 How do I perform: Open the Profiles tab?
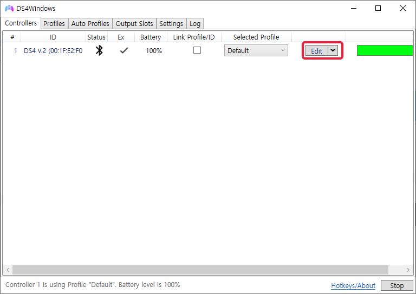[x=54, y=24]
